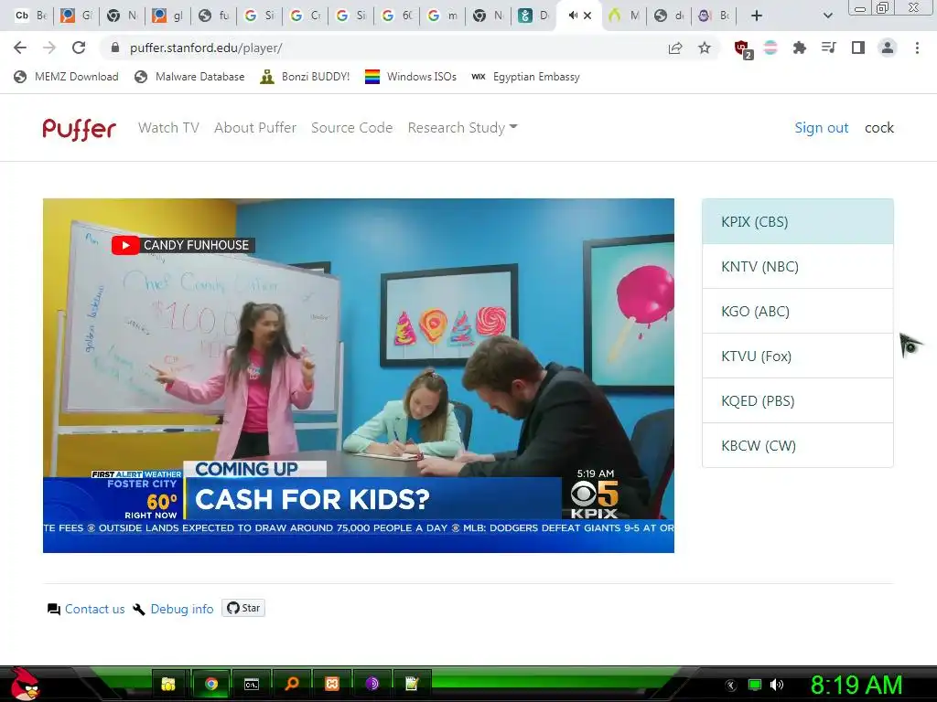Switch to the teal 'D' tab
937x702 pixels.
point(533,16)
